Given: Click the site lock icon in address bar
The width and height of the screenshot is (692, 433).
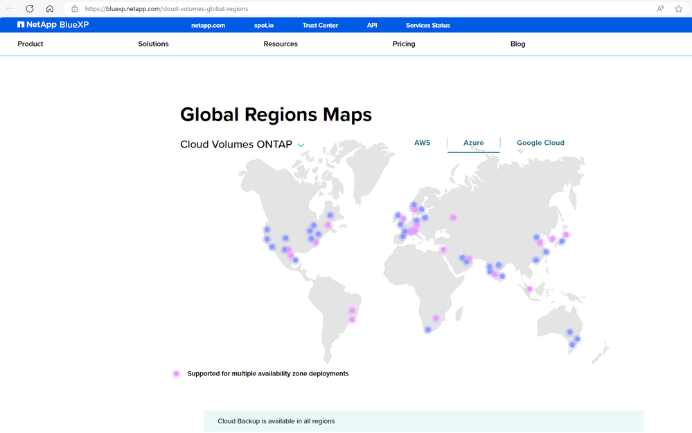Looking at the screenshot, I should [x=74, y=9].
